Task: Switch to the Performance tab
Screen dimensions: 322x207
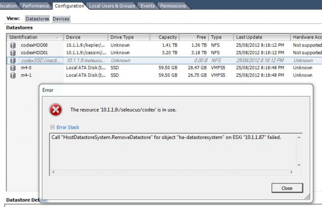Action: coord(36,6)
